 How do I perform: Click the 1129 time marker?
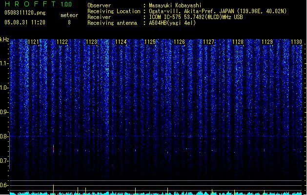pos(267,42)
